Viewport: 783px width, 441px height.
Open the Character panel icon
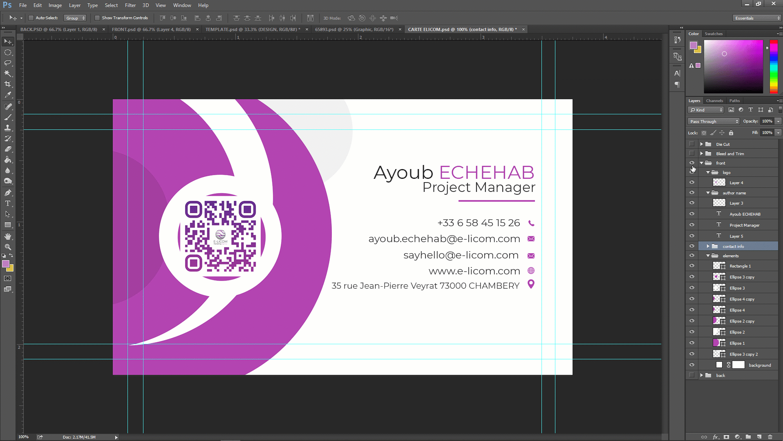tap(677, 73)
